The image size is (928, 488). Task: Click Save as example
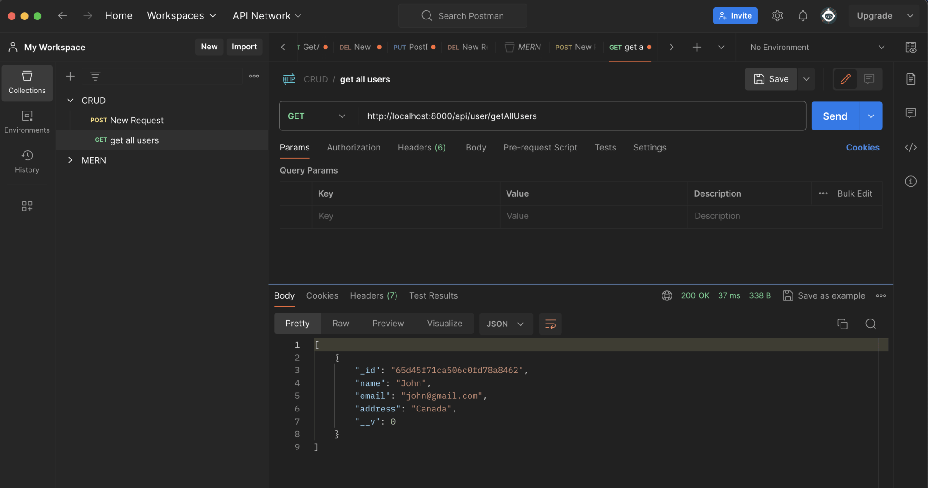click(824, 295)
